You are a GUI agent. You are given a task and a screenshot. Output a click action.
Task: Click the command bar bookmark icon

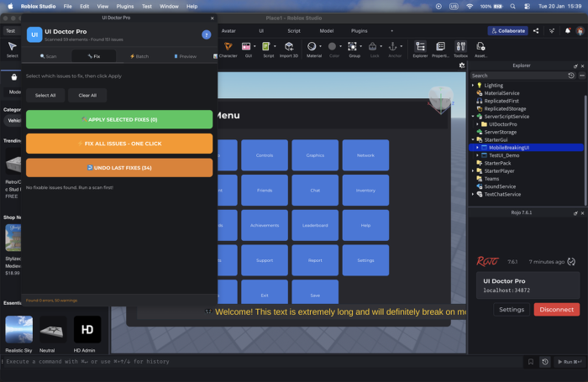[x=531, y=362]
